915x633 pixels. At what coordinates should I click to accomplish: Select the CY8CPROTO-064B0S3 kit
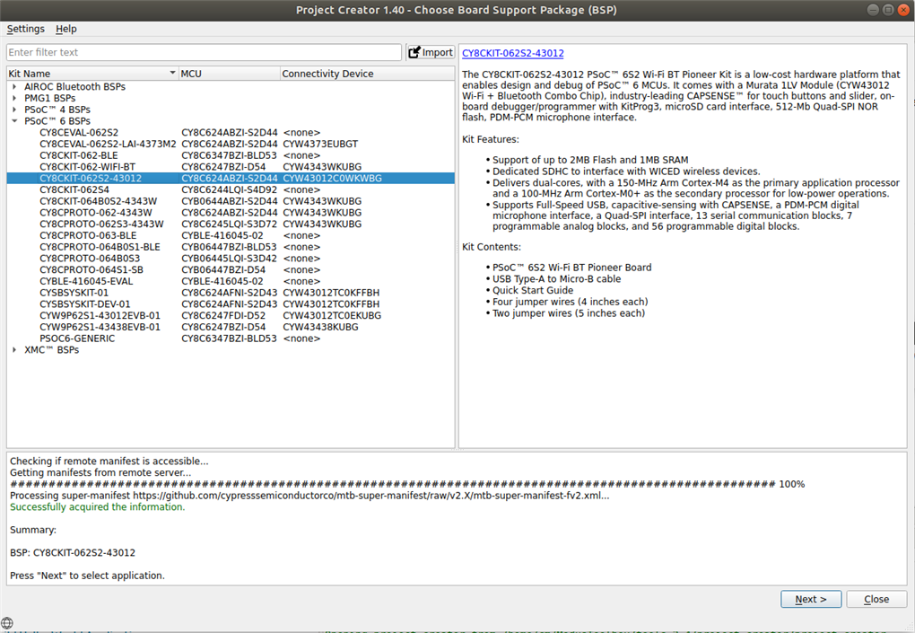[231, 258]
